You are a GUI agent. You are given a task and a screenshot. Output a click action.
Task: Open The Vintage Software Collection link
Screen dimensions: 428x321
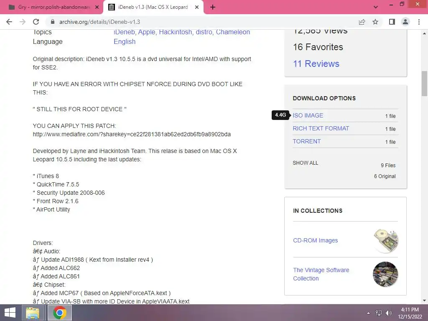pos(321,274)
